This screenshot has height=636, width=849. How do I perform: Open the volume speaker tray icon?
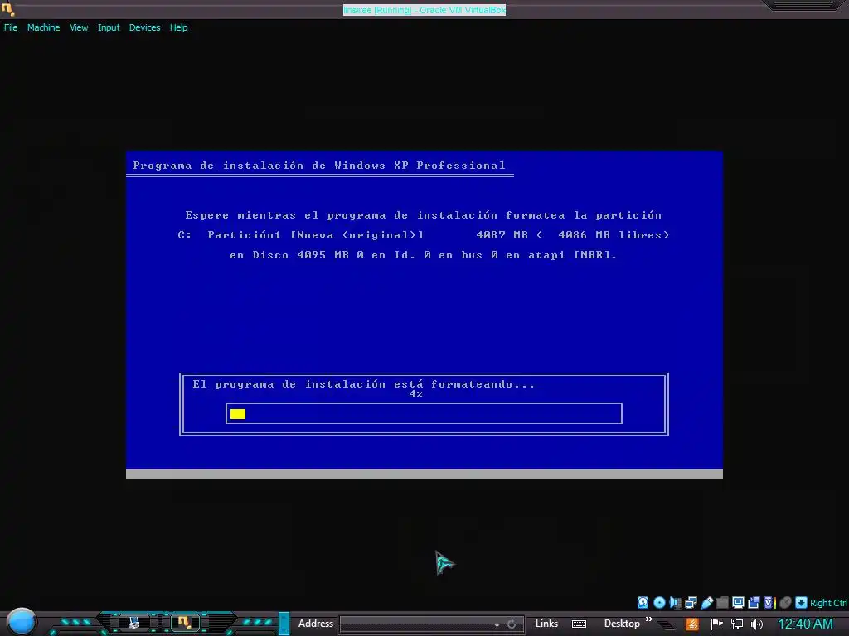click(x=757, y=624)
